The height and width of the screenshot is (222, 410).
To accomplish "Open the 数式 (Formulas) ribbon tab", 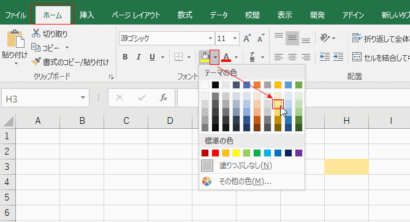I will pyautogui.click(x=185, y=15).
